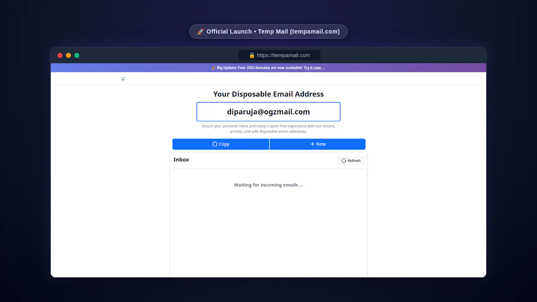Refresh the inbox
Image resolution: width=537 pixels, height=302 pixels.
(x=351, y=161)
